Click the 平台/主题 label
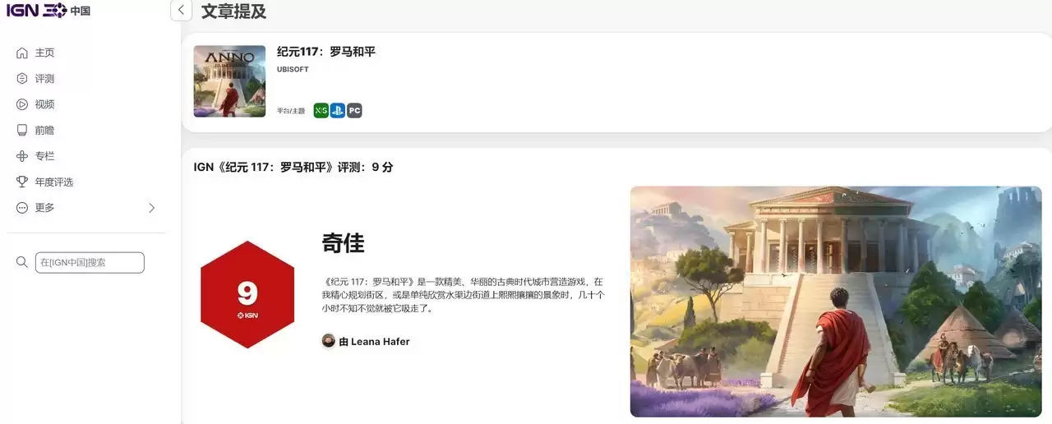Viewport: 1052px width, 424px height. pyautogui.click(x=291, y=111)
